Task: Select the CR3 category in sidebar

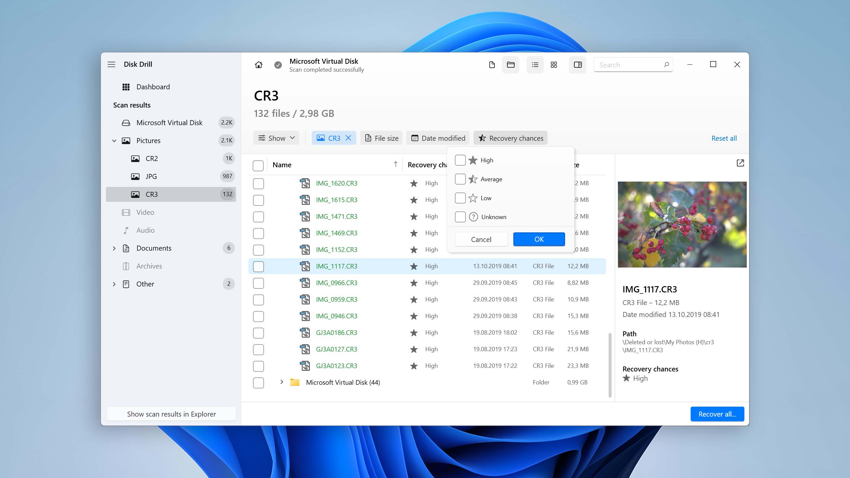Action: pos(171,195)
